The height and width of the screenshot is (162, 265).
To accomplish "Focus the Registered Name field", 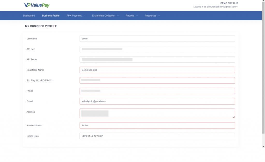I will coord(157,70).
